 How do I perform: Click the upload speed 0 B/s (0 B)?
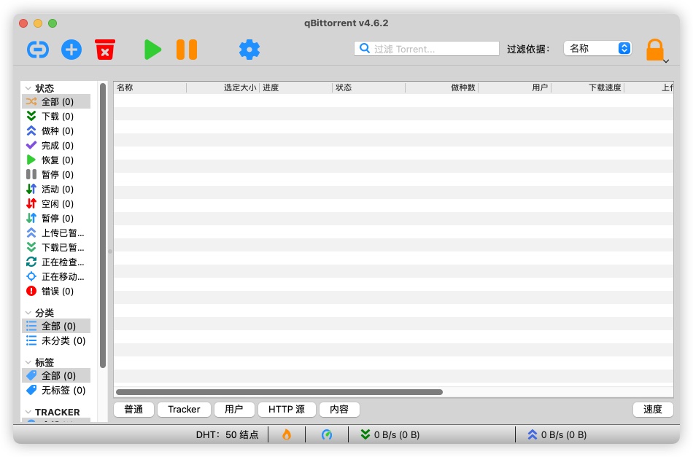[x=557, y=434]
